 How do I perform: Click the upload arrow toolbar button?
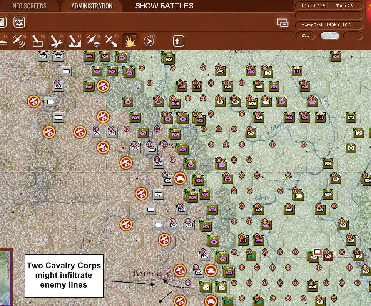[x=179, y=41]
